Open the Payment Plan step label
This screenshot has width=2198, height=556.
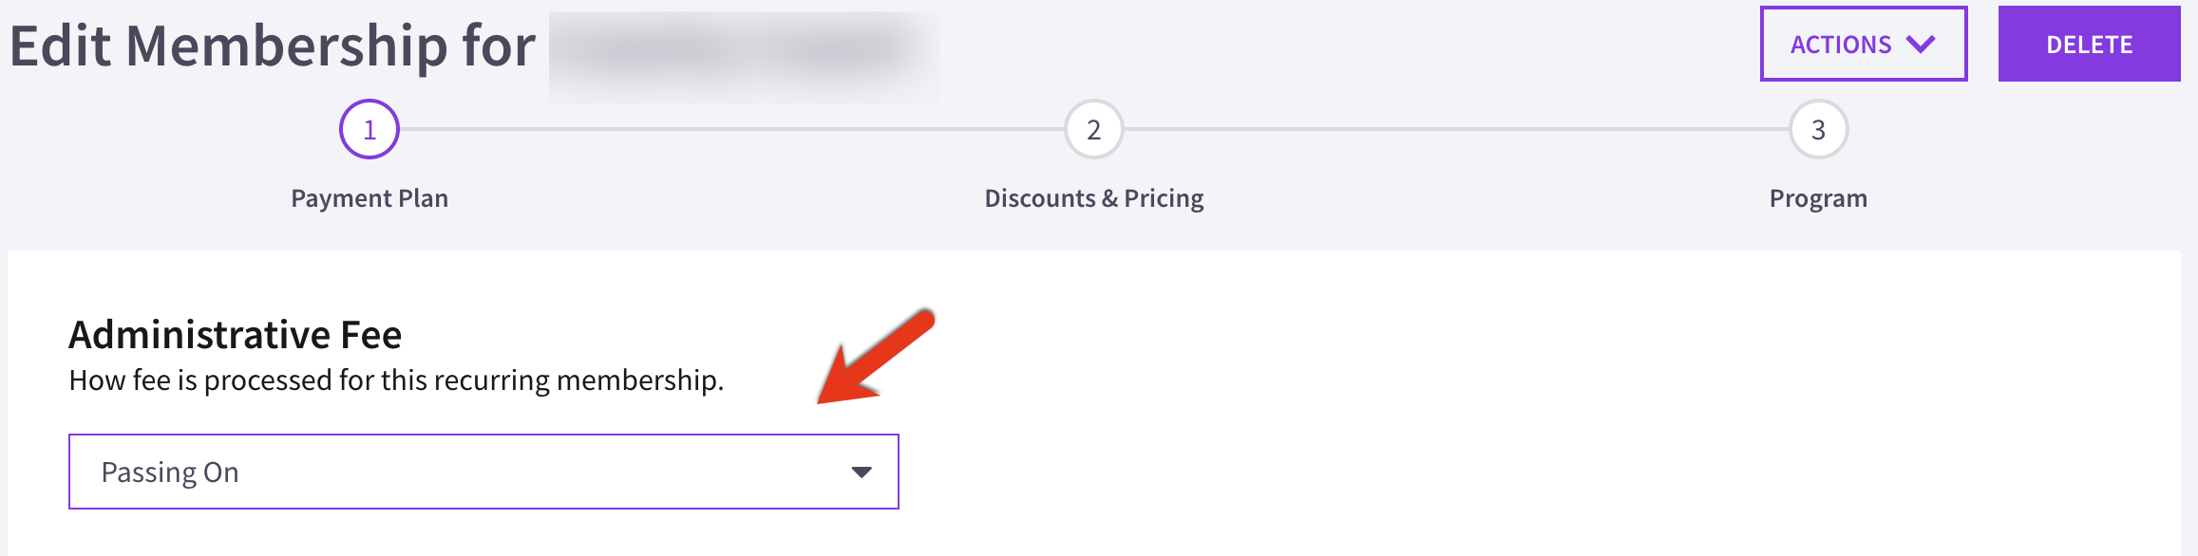tap(369, 198)
